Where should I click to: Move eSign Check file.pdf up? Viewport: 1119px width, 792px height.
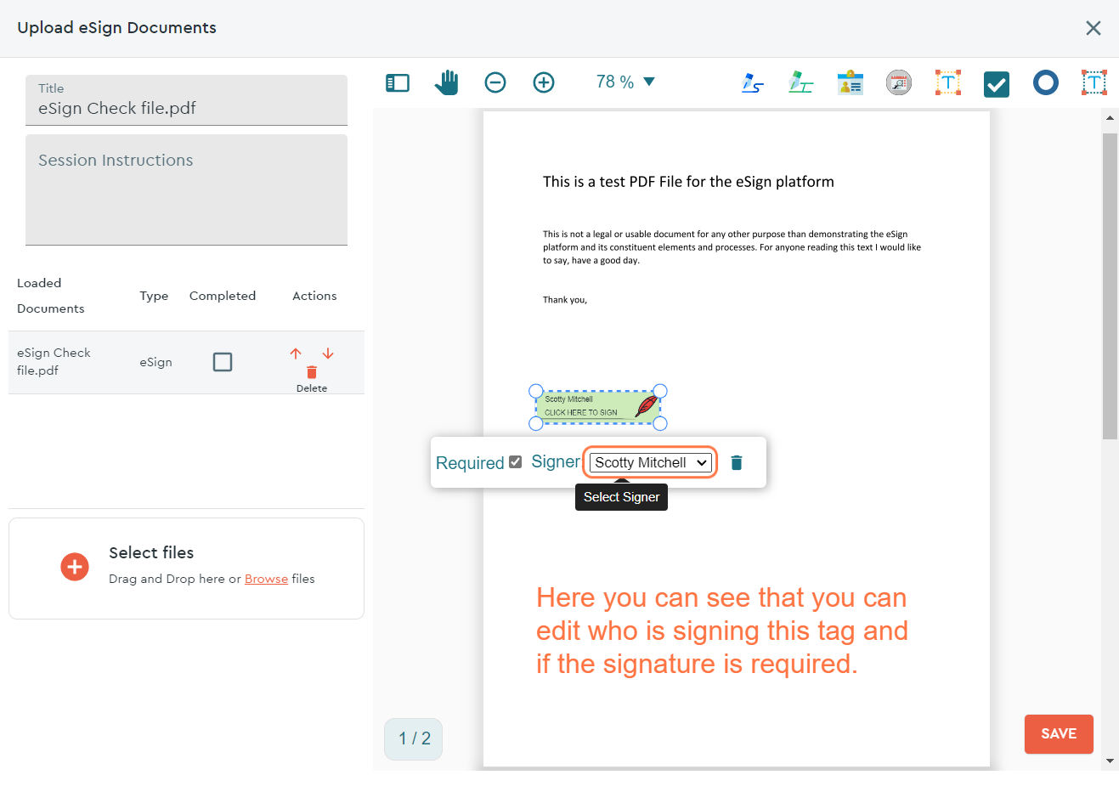tap(296, 354)
